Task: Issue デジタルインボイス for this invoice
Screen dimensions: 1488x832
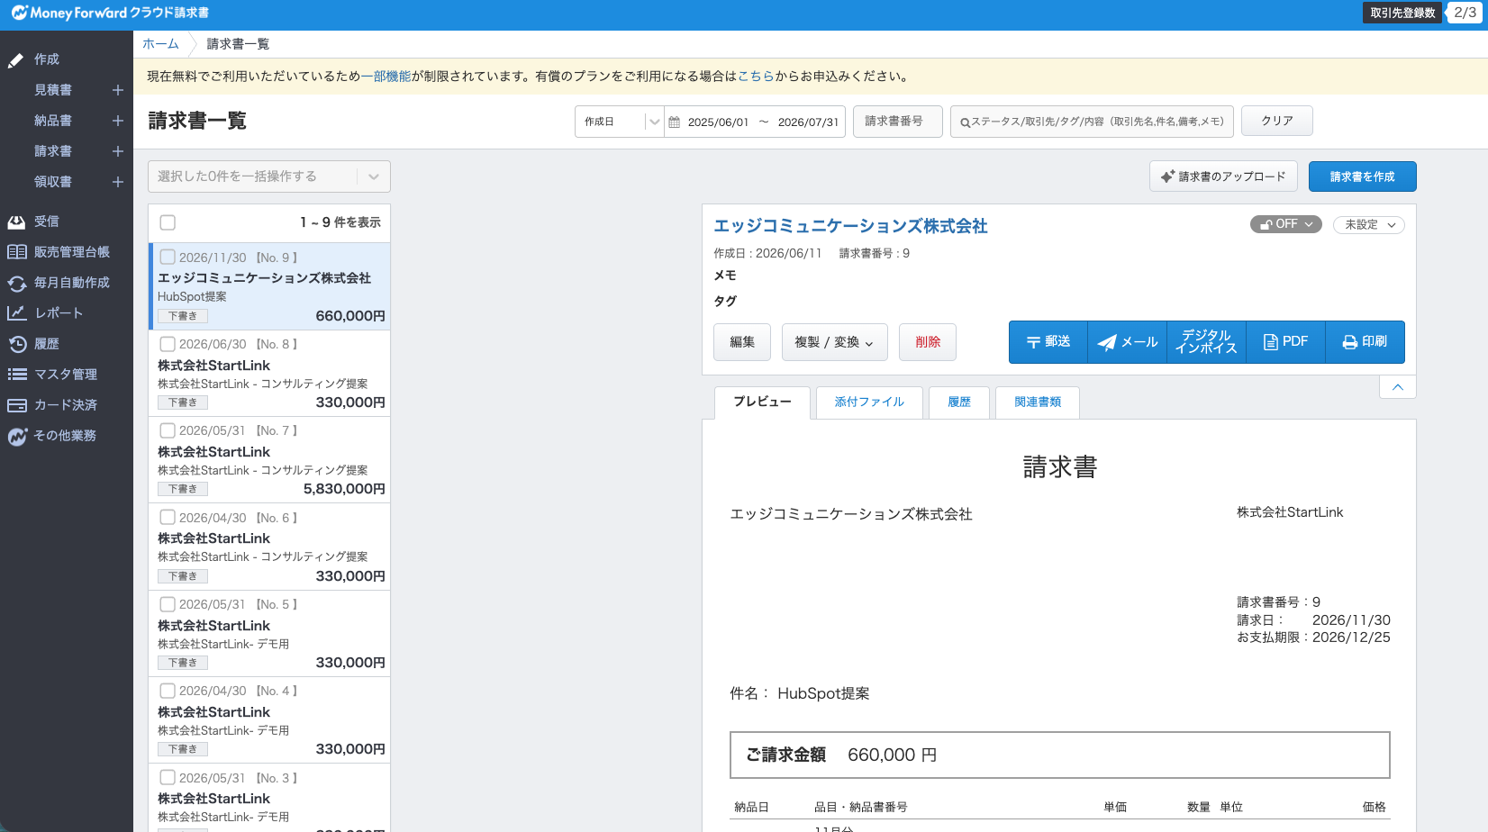Action: tap(1207, 342)
